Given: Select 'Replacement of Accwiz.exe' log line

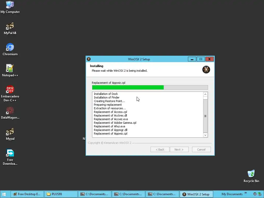Looking at the screenshot, I should (x=111, y=119).
